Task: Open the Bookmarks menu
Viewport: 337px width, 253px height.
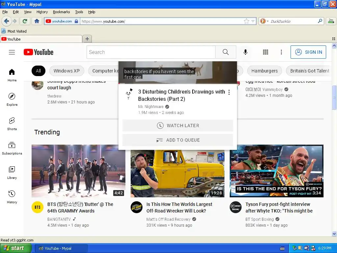Action: 62,12
